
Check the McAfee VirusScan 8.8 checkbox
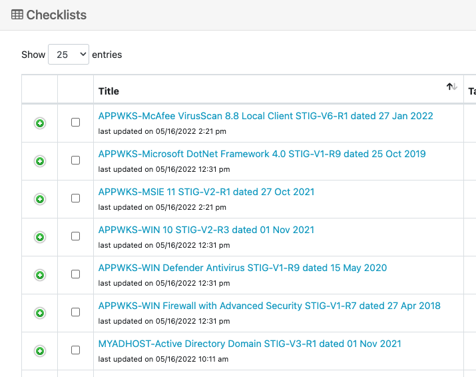coord(76,123)
